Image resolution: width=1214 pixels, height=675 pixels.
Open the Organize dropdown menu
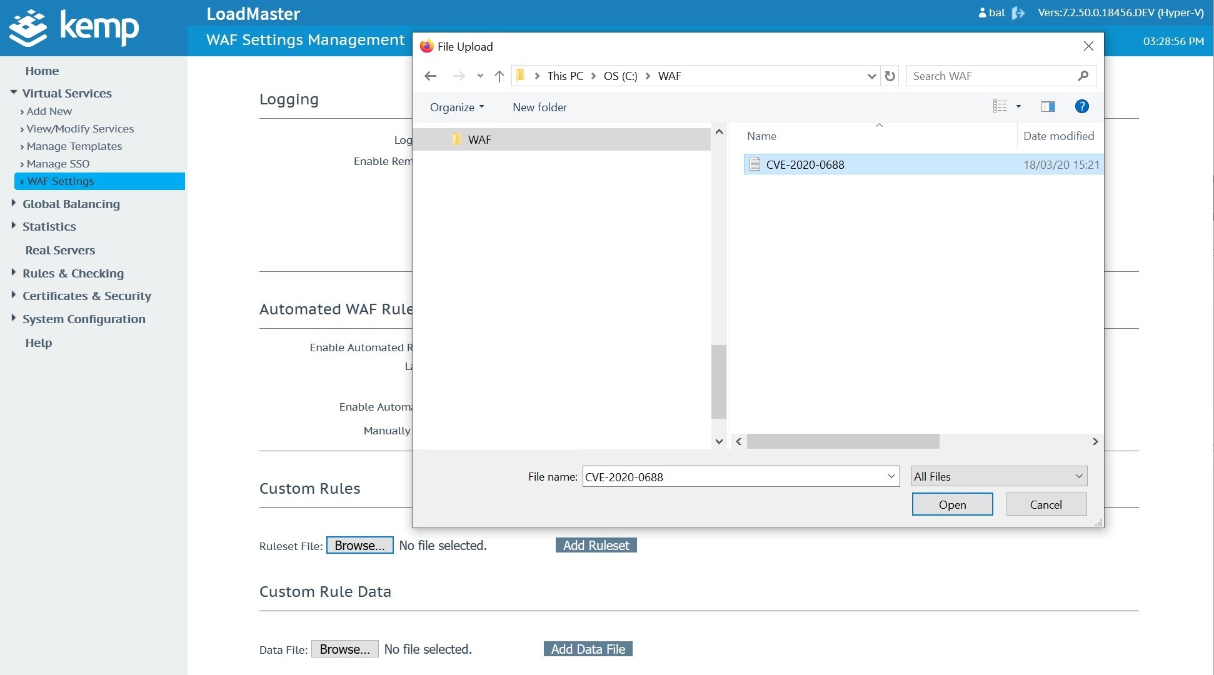point(456,107)
